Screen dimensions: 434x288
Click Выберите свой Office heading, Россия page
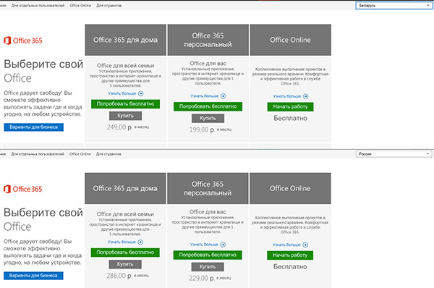coord(43,219)
